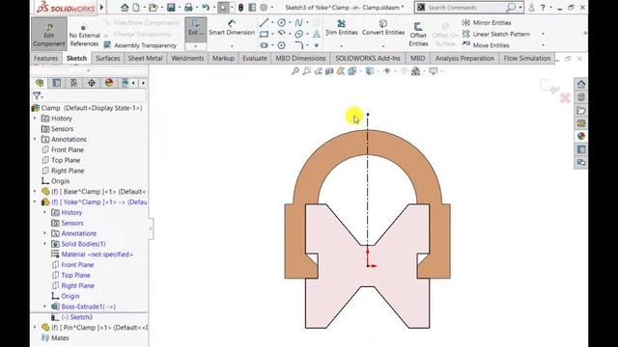Click the Trim Entities tool
The width and height of the screenshot is (618, 347).
(x=341, y=28)
